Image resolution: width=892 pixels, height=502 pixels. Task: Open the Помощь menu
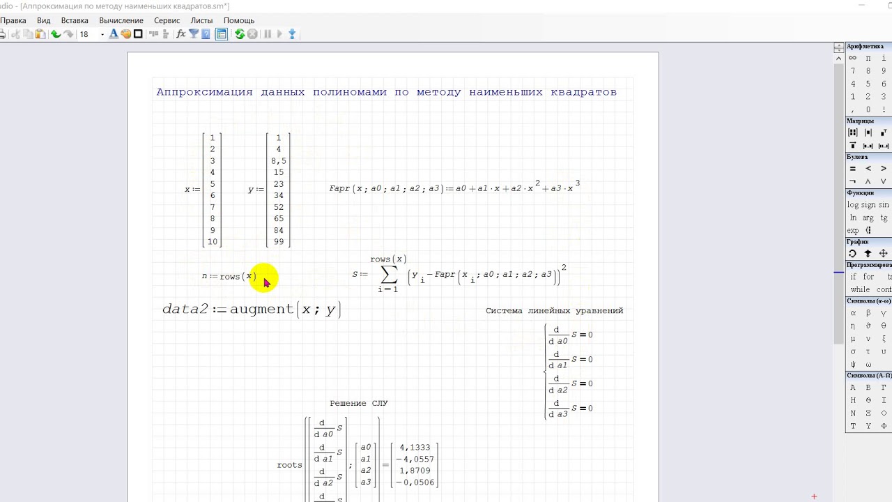coord(239,20)
